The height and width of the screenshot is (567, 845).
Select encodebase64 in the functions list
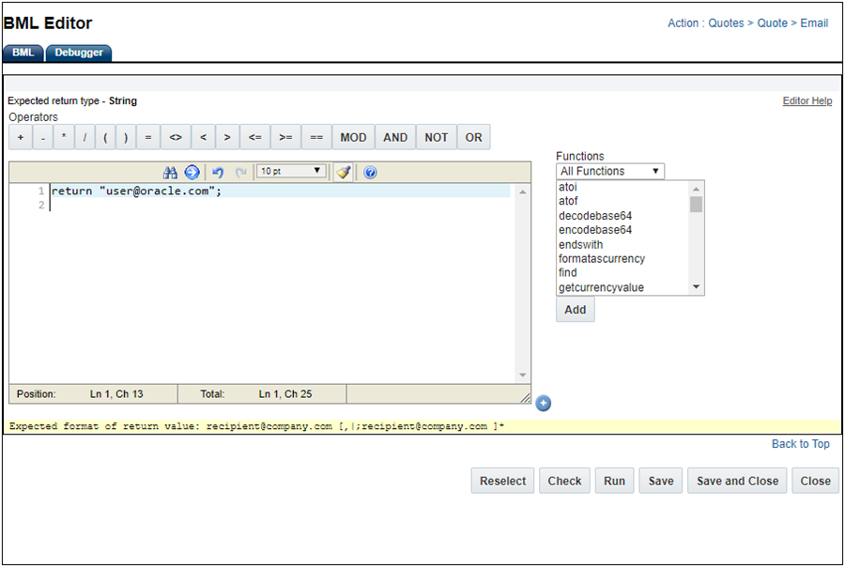(595, 230)
